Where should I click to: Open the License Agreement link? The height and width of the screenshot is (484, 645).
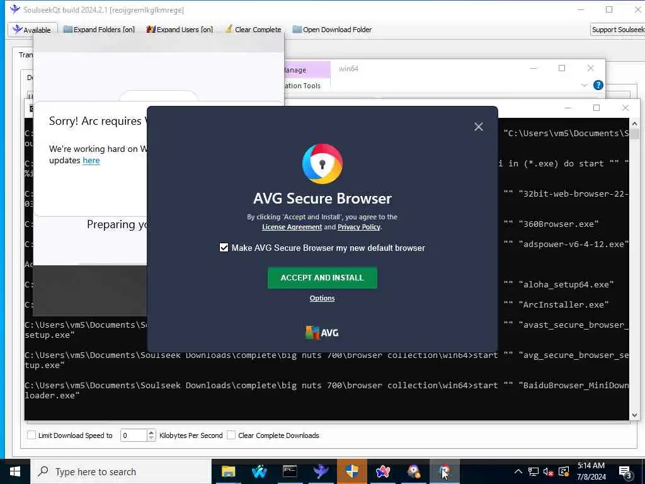pyautogui.click(x=292, y=227)
